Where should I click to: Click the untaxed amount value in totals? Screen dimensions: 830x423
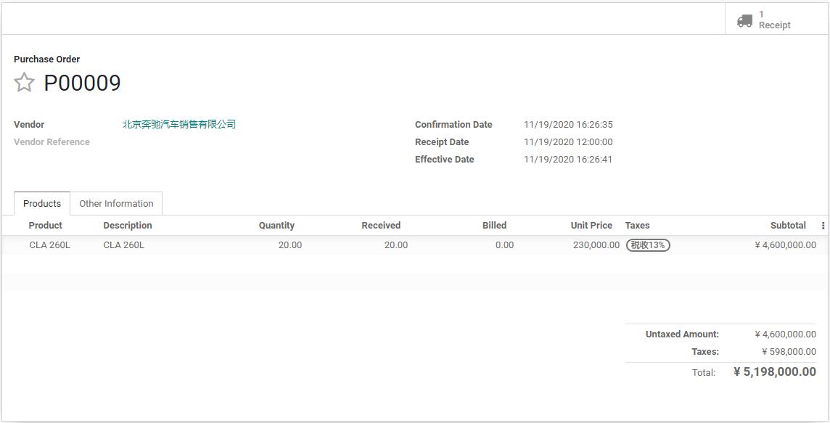[x=786, y=334]
